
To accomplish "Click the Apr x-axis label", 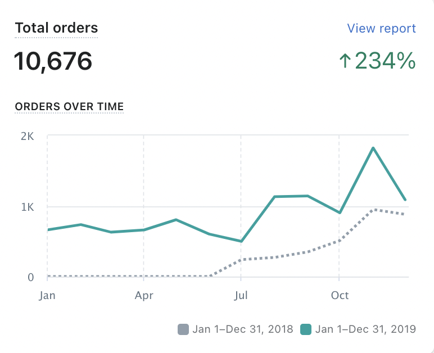I will [144, 295].
